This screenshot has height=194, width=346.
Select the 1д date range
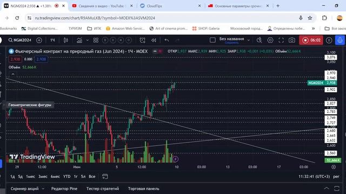click(12, 176)
